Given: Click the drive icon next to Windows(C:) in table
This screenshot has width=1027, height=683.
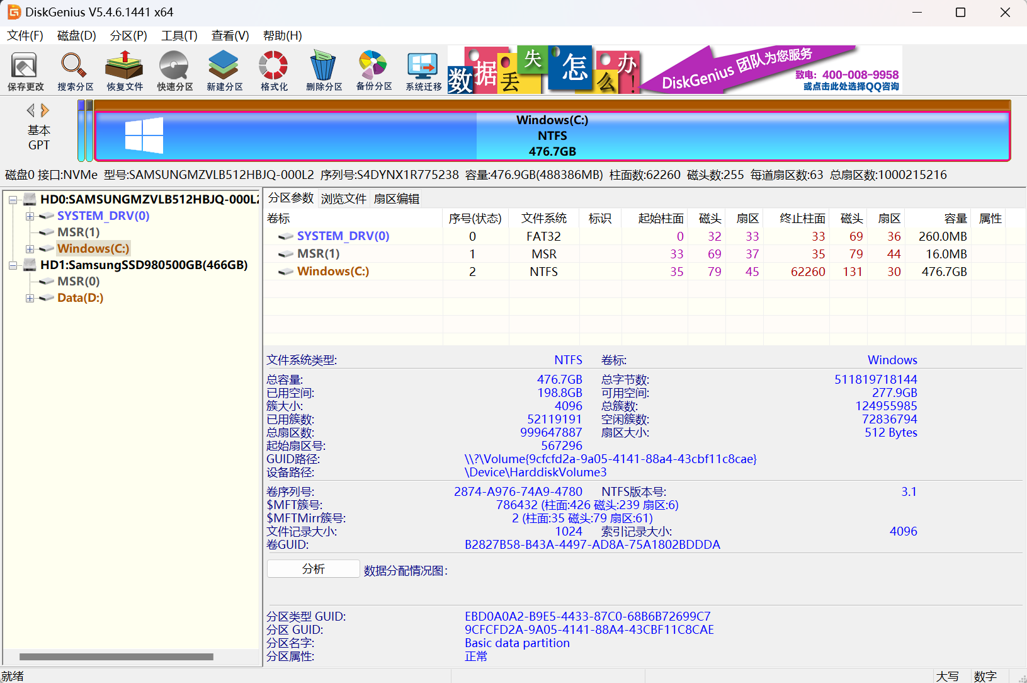Looking at the screenshot, I should coord(286,272).
